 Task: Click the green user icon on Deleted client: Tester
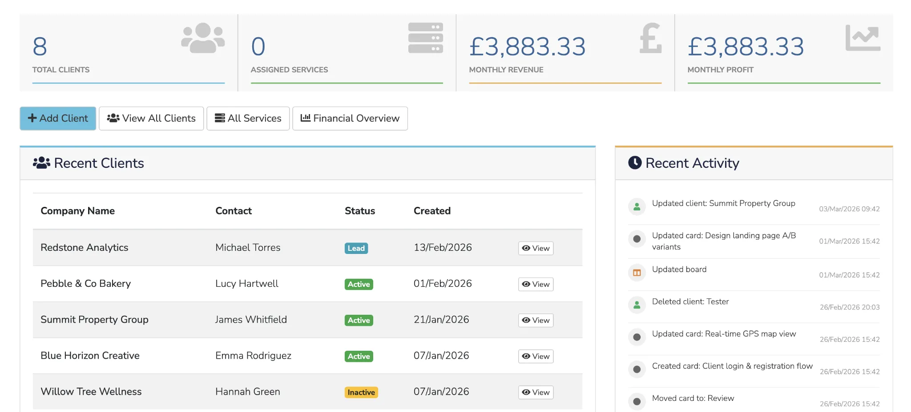pyautogui.click(x=637, y=305)
